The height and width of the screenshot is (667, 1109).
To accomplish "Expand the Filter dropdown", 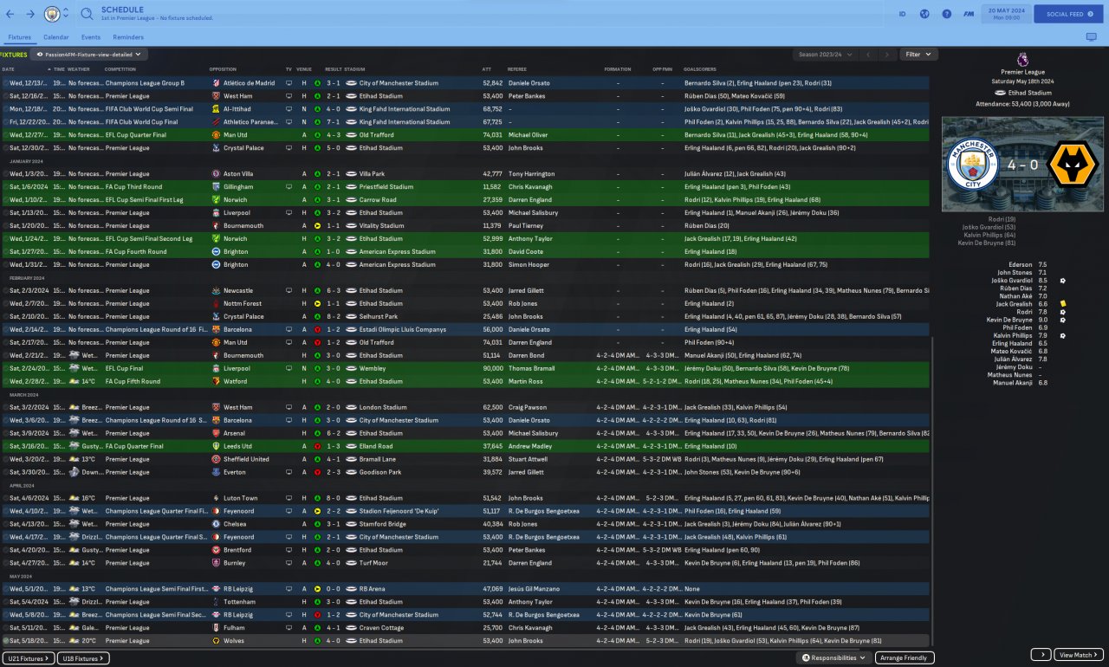I will [918, 54].
